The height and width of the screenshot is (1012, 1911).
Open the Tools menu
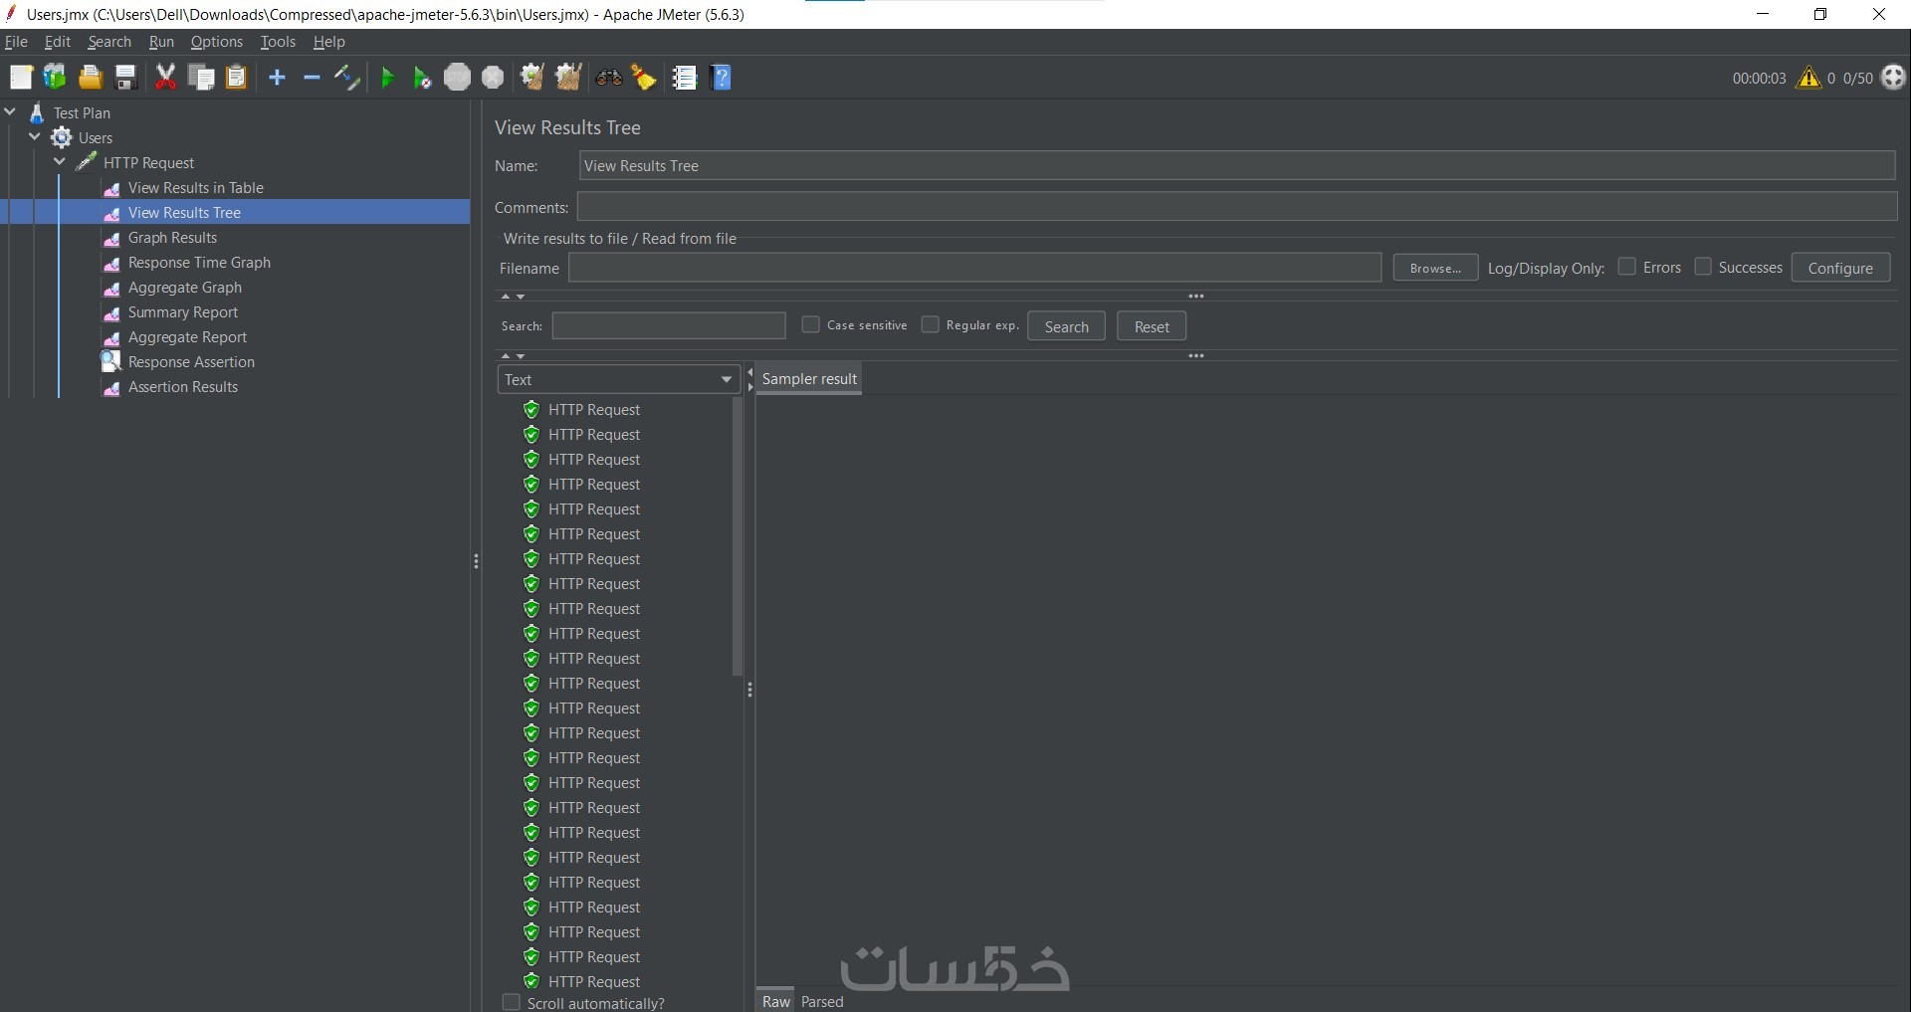(278, 42)
